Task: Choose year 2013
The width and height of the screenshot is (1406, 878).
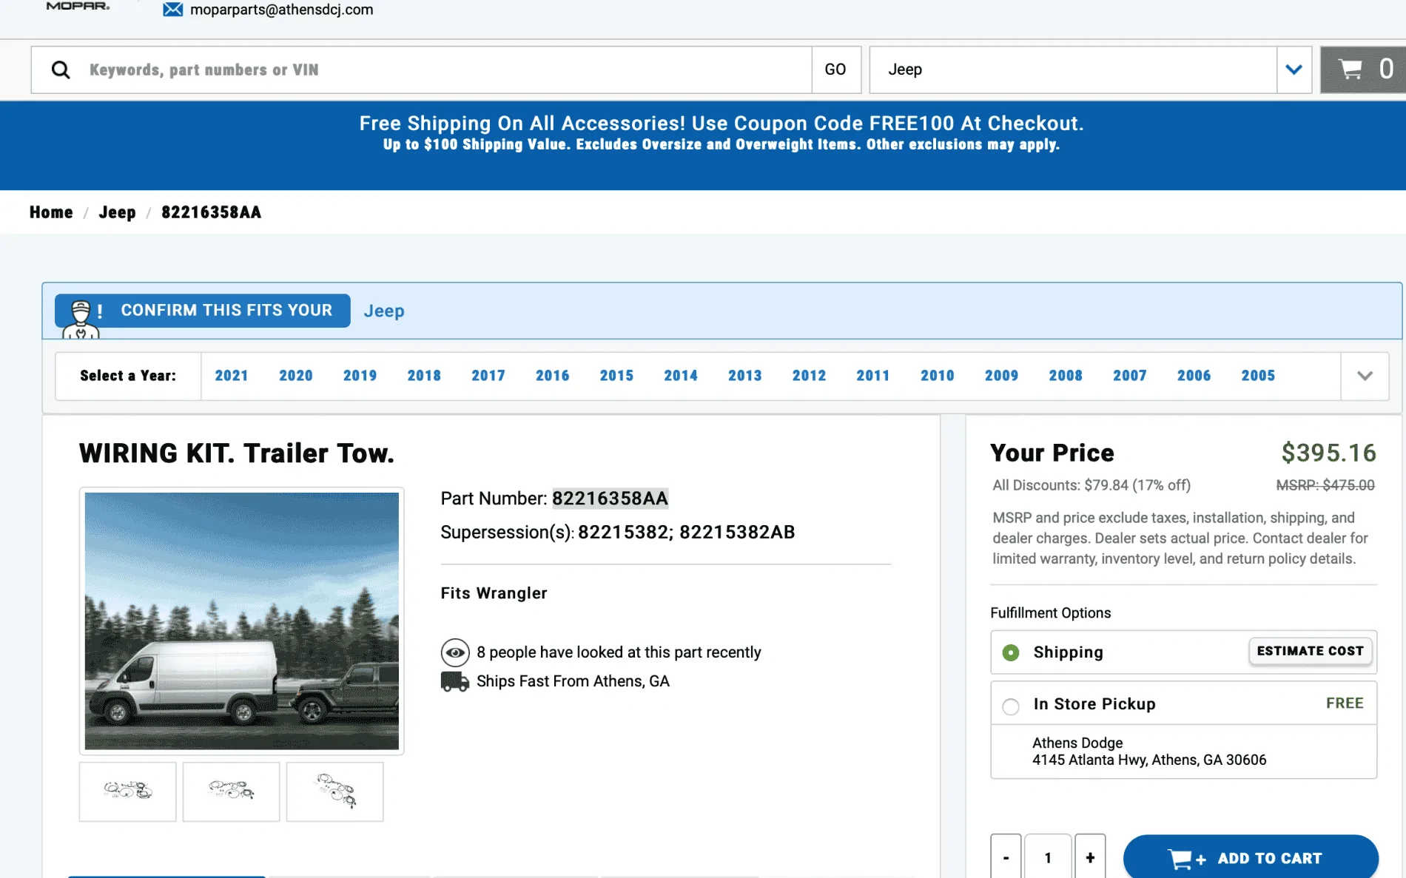Action: point(745,376)
